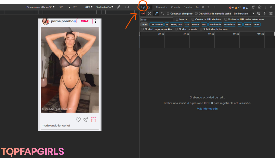Show more DevTools tabs chevron

tap(208, 7)
